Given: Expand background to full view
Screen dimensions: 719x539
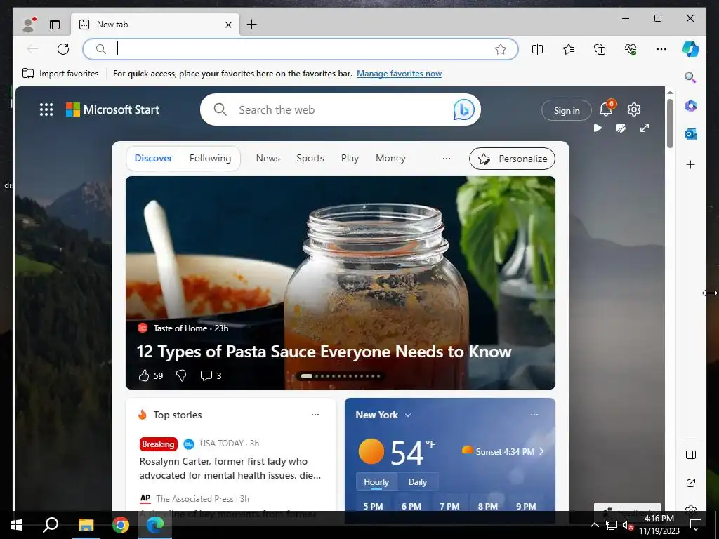Looking at the screenshot, I should click(x=645, y=128).
